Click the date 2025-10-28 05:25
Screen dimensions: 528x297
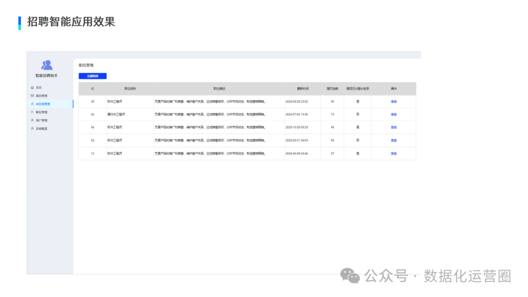click(297, 127)
